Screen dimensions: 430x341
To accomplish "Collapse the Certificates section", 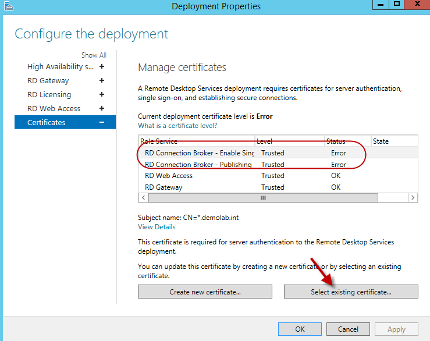I will 102,122.
